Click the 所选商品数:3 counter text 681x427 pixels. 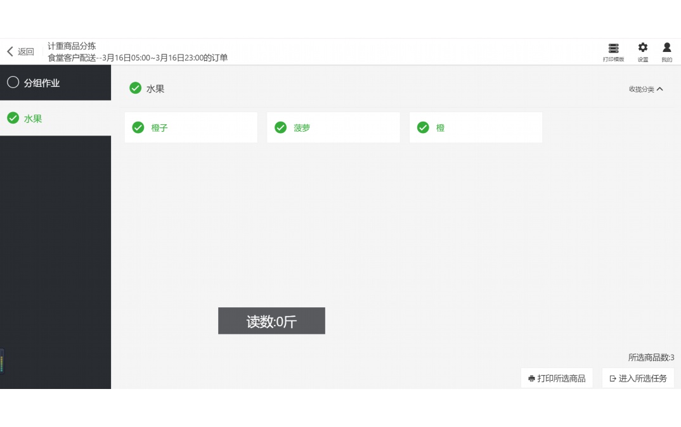[x=650, y=357]
